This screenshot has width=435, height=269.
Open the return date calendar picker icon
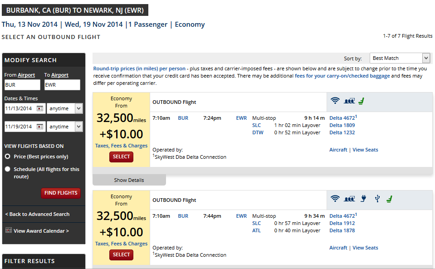point(40,127)
